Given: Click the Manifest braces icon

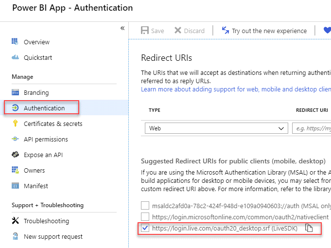Looking at the screenshot, I should point(15,186).
